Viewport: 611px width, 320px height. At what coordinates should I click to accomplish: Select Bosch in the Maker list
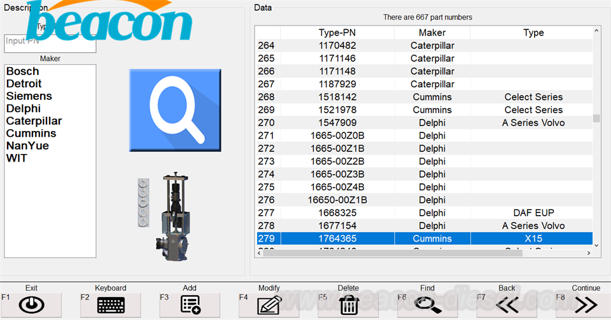tap(22, 71)
